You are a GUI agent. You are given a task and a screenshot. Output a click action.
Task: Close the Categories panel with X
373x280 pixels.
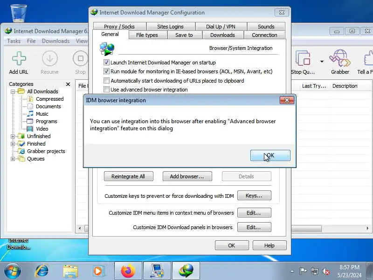click(x=68, y=84)
